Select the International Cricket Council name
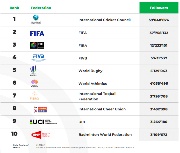180x153 pixels. click(x=104, y=20)
